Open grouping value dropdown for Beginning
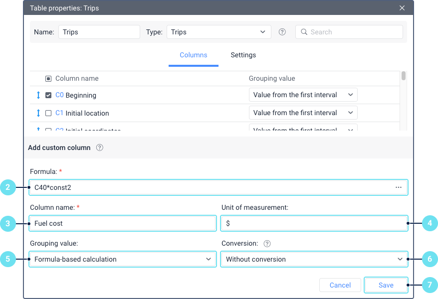Viewport: 438px width, 299px height. pos(303,95)
